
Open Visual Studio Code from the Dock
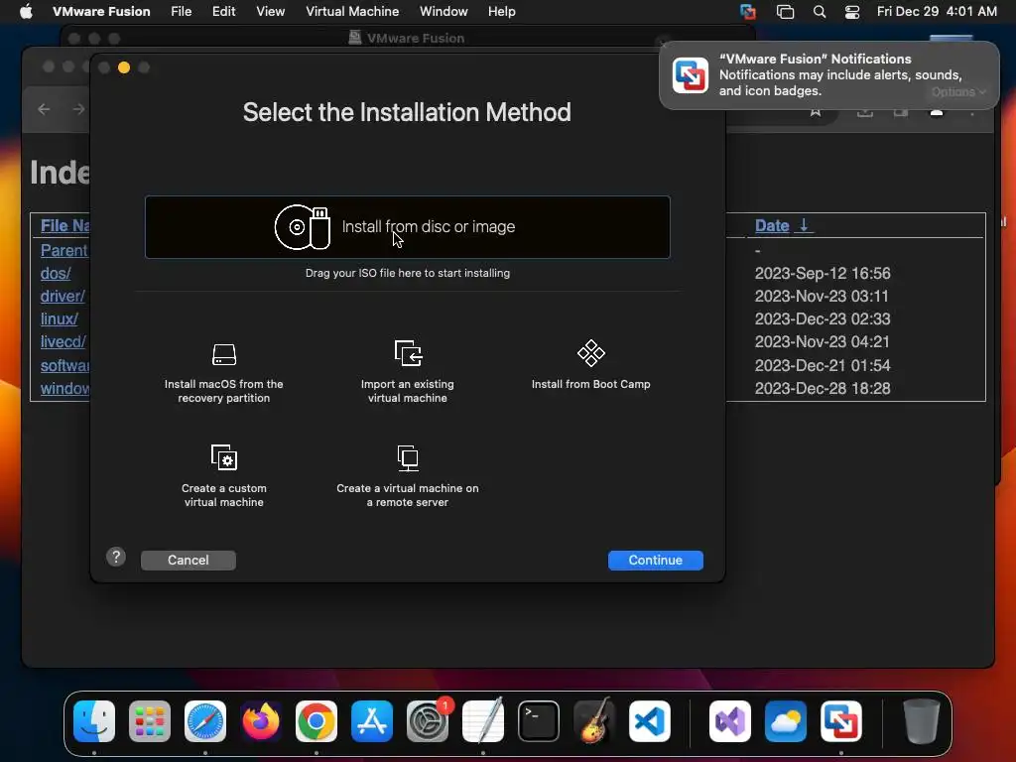[649, 721]
